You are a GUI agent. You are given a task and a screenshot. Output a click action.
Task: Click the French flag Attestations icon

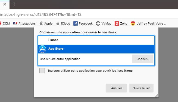[15, 23]
